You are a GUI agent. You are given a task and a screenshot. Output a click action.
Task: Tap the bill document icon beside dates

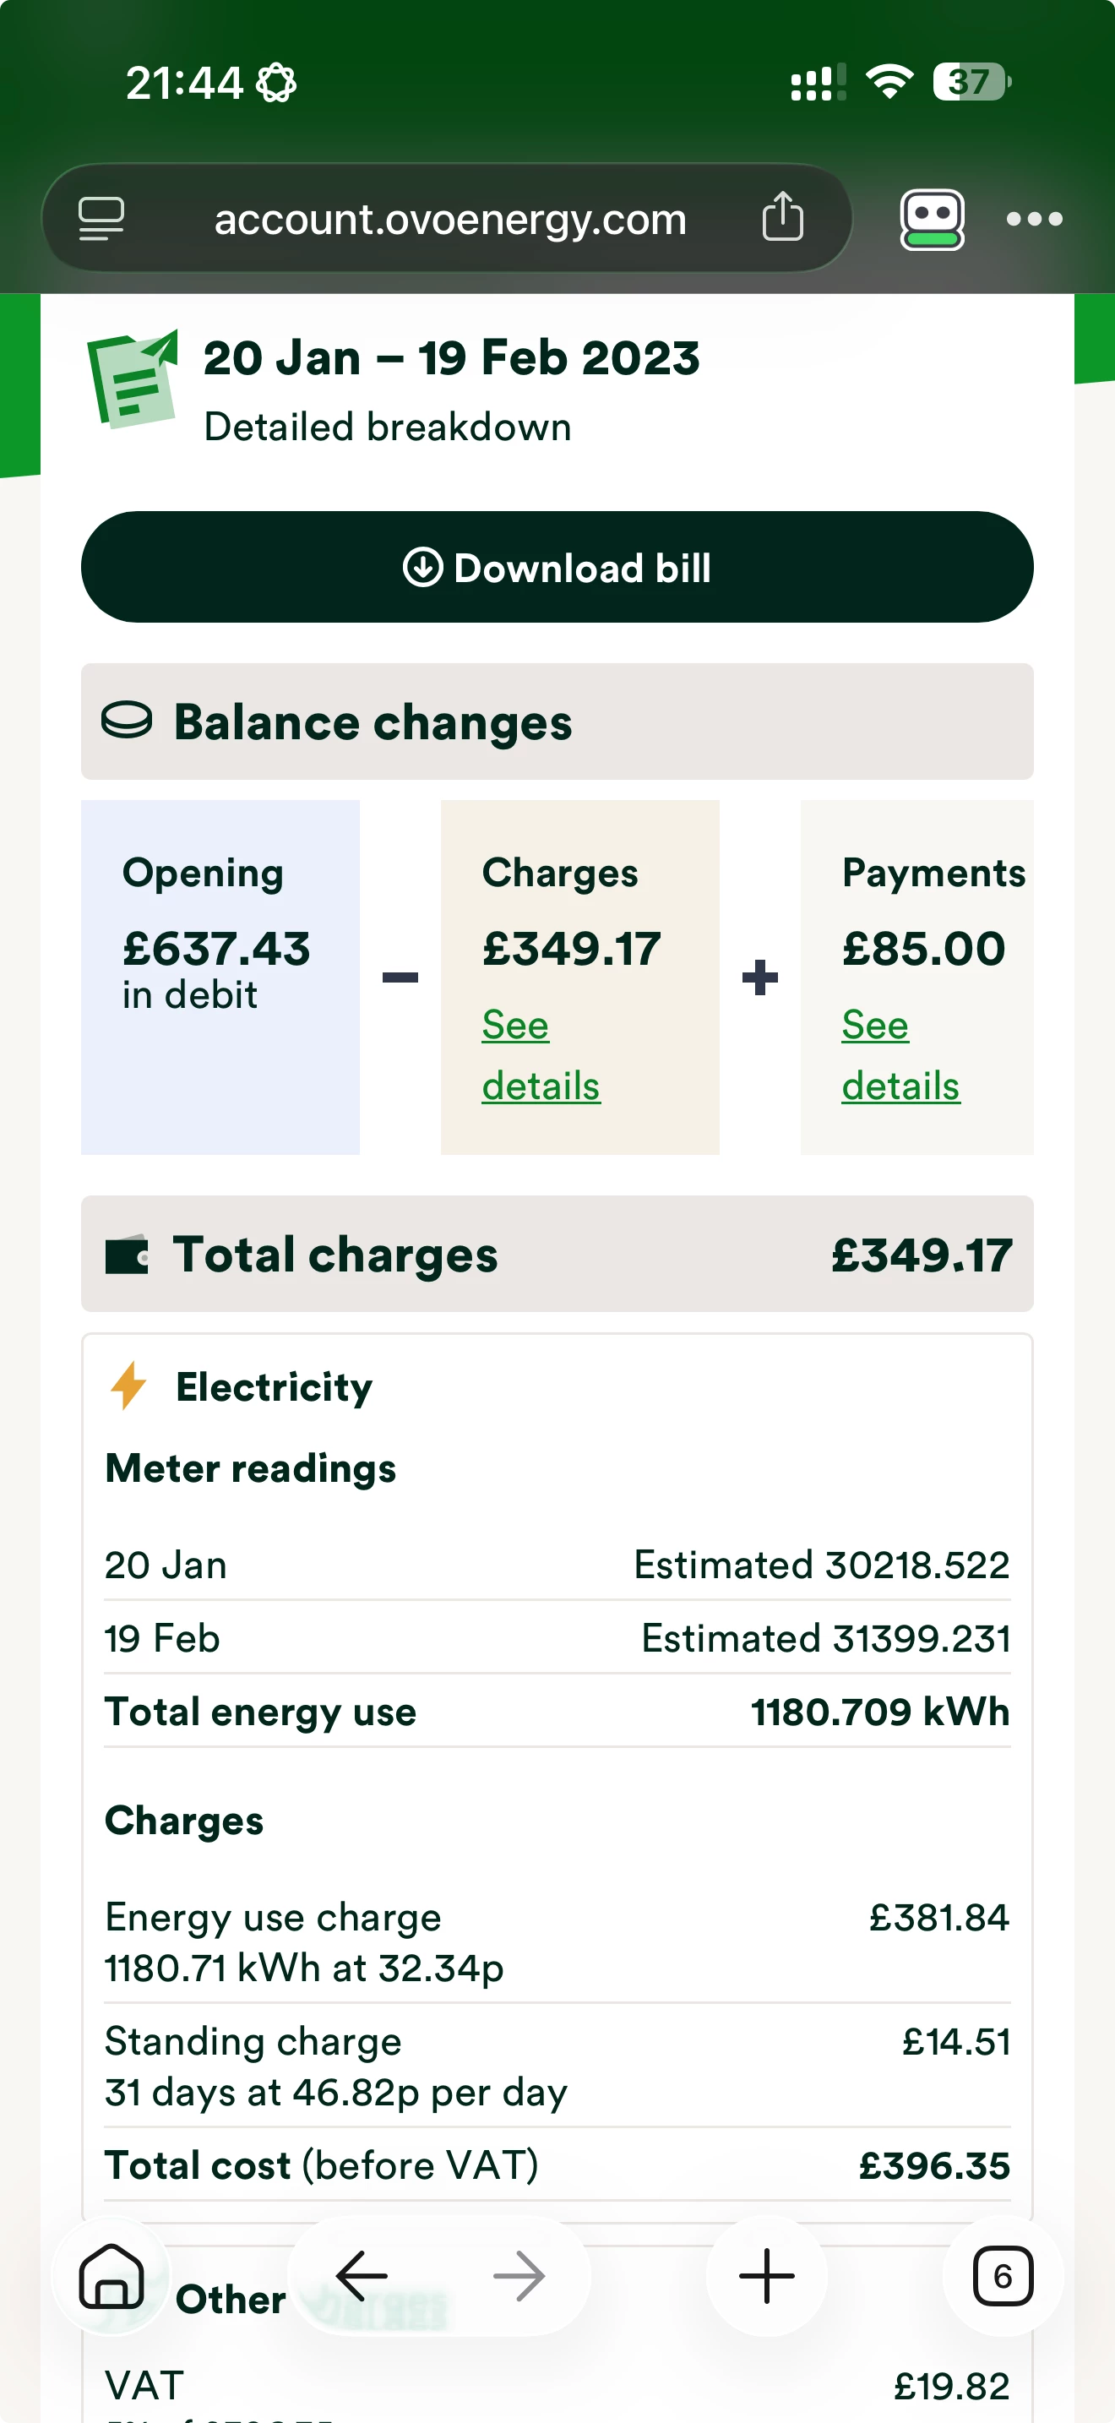(133, 379)
